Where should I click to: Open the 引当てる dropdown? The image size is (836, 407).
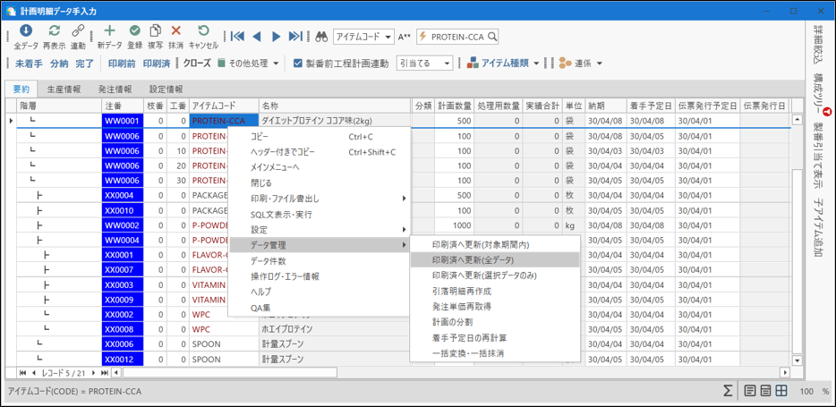pos(447,64)
